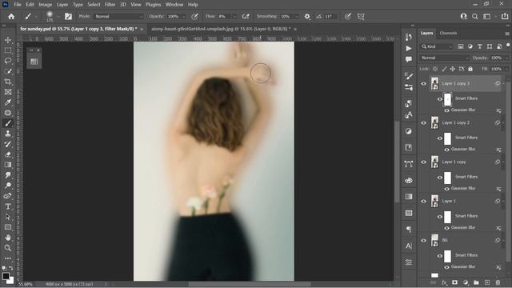Open the File menu
Viewport: 512px width, 288px height.
18,5
